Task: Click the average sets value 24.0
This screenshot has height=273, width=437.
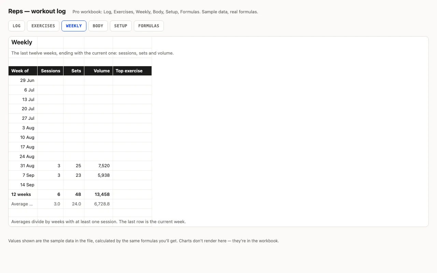Action: [74, 204]
